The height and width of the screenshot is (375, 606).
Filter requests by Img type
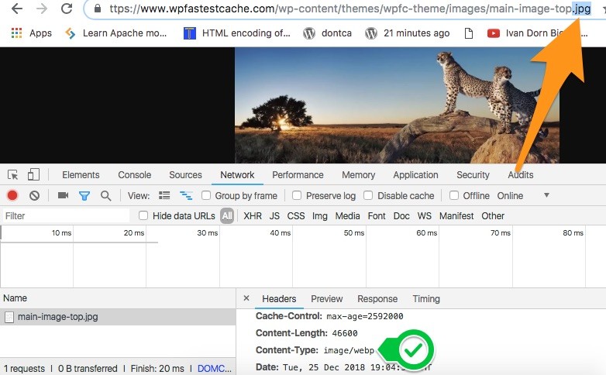[x=319, y=216]
